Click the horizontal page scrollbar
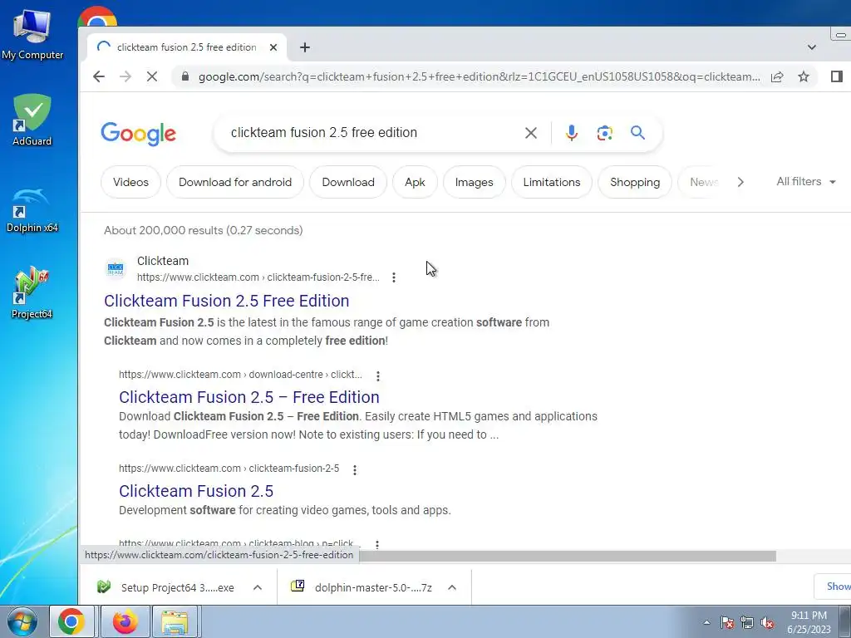The width and height of the screenshot is (851, 638). coord(568,556)
